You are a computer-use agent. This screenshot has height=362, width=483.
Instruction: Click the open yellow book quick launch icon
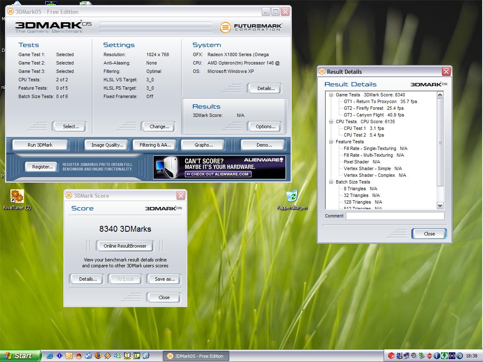coord(127,356)
